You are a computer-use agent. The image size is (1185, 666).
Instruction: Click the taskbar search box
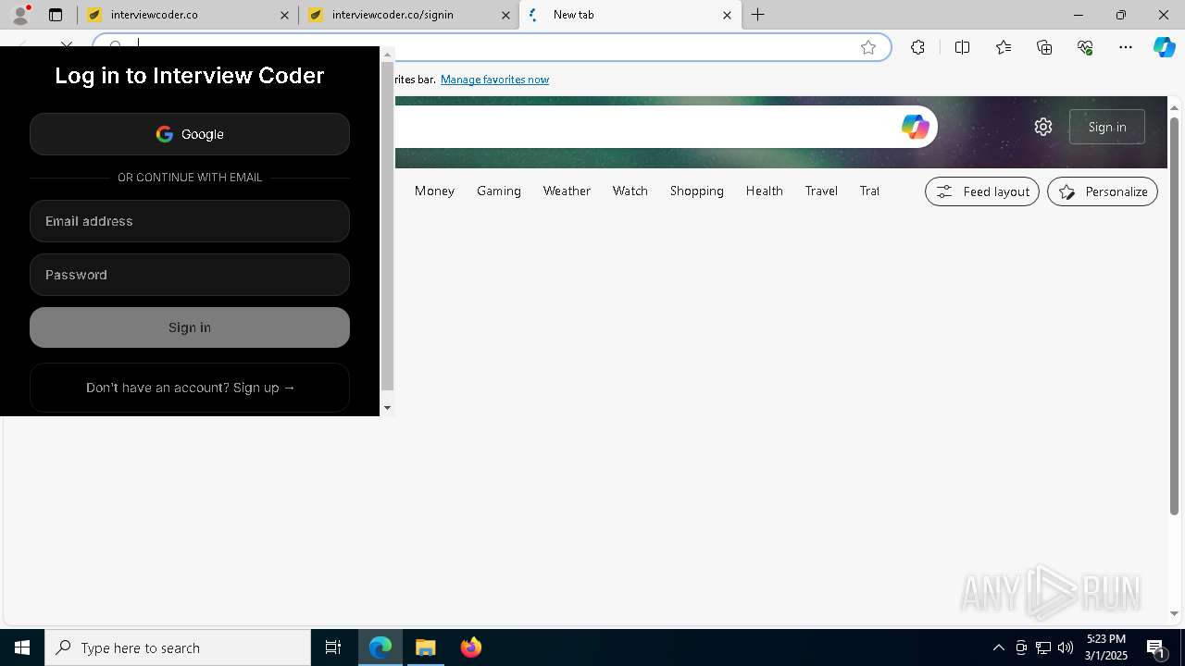pyautogui.click(x=178, y=647)
